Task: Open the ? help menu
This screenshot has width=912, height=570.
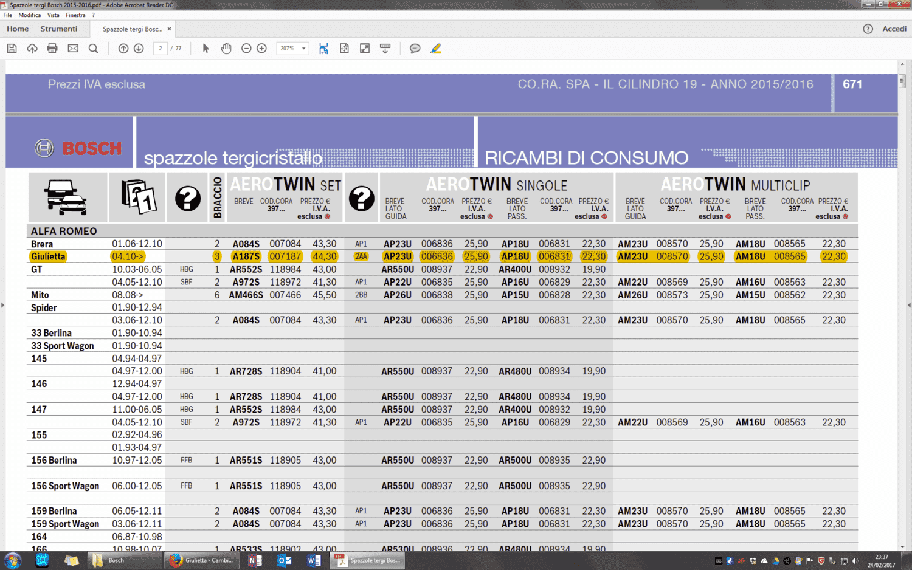Action: click(x=93, y=15)
